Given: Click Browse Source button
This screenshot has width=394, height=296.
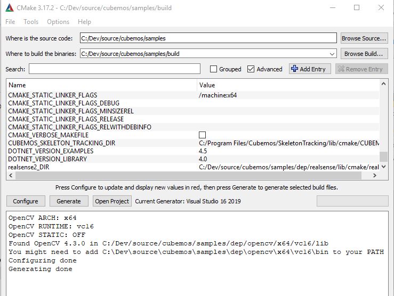Looking at the screenshot, I should point(364,38).
